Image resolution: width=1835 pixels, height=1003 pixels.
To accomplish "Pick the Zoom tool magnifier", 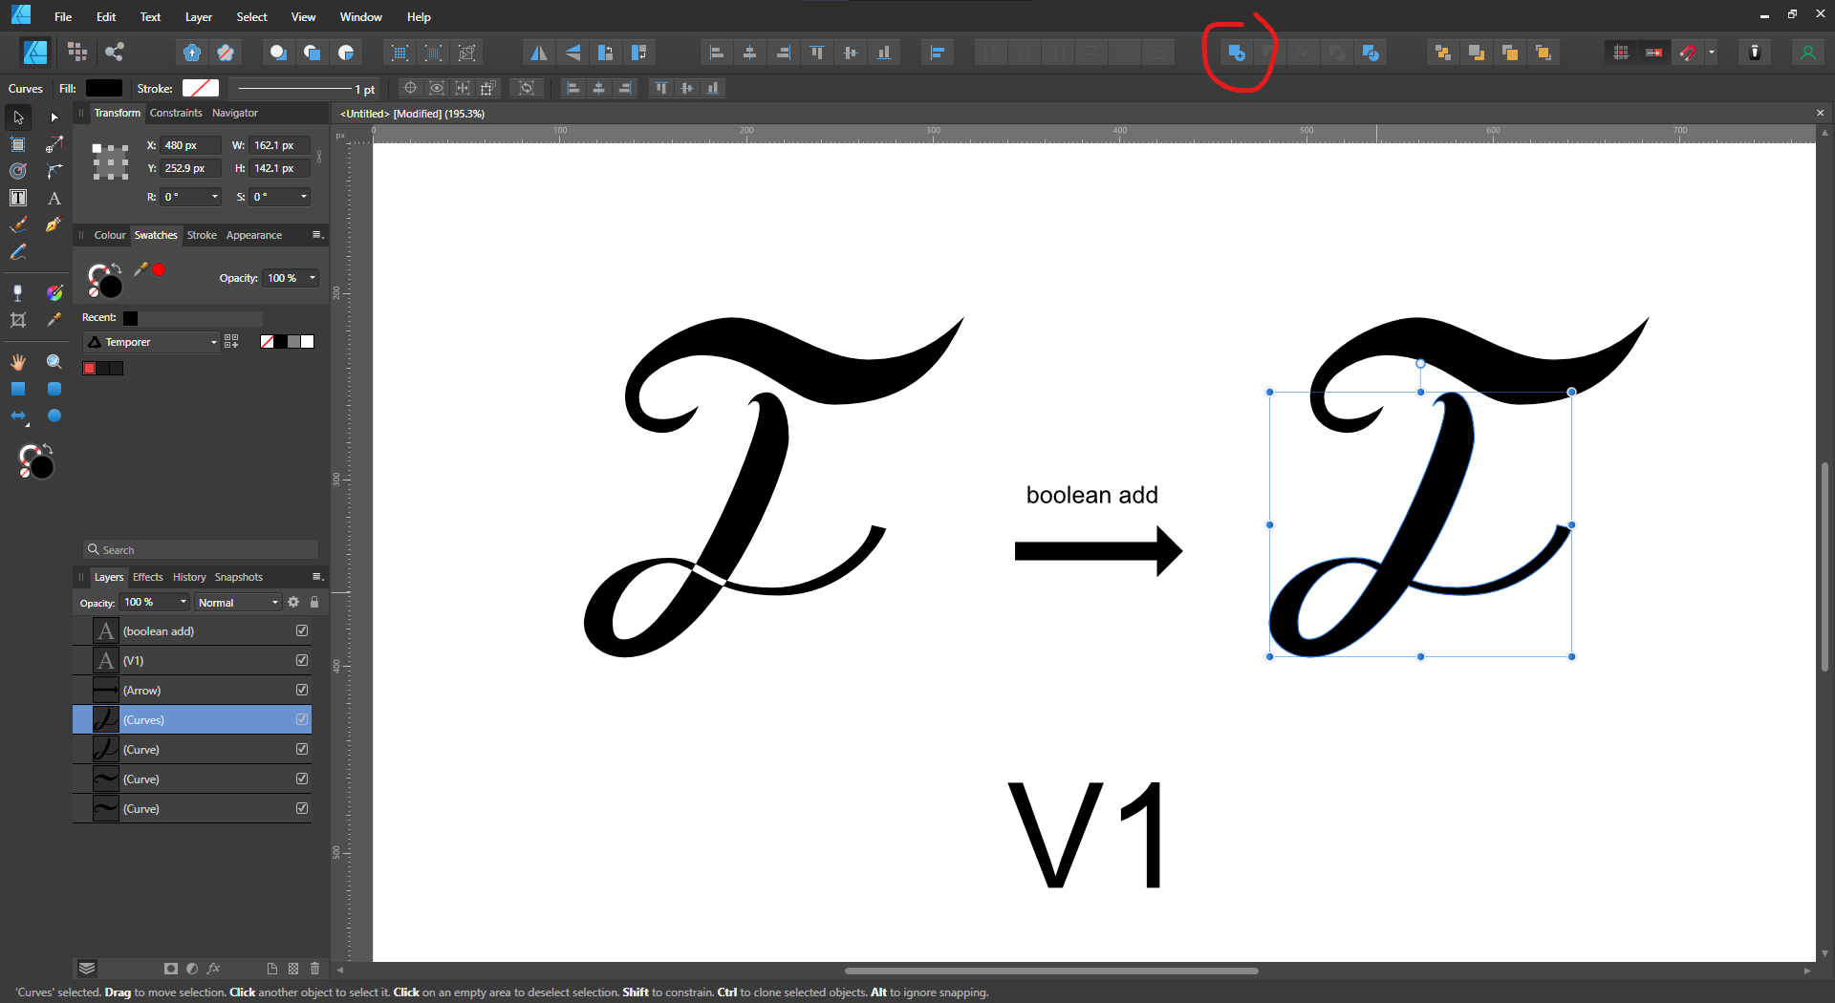I will [x=54, y=362].
